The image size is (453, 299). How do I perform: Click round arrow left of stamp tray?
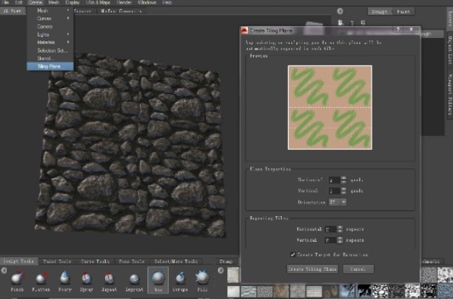click(x=220, y=270)
